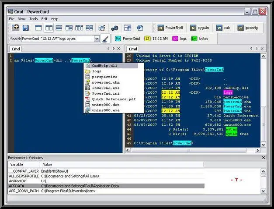The height and width of the screenshot is (209, 274).
Task: Launch the PowerShell shortcut
Action: click(171, 28)
